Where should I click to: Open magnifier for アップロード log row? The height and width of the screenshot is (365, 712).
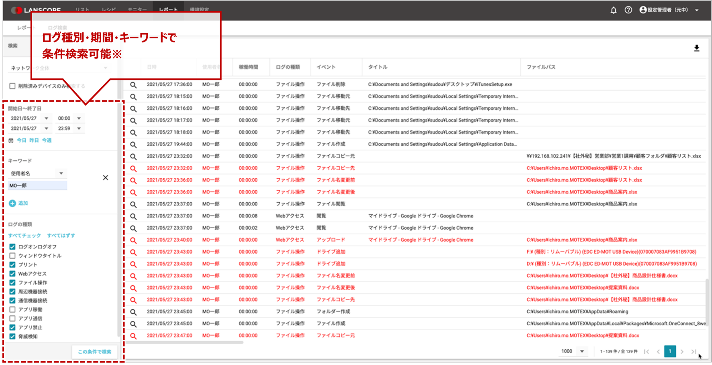pos(133,240)
